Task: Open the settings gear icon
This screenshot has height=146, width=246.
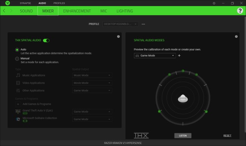Action: [x=214, y=3]
